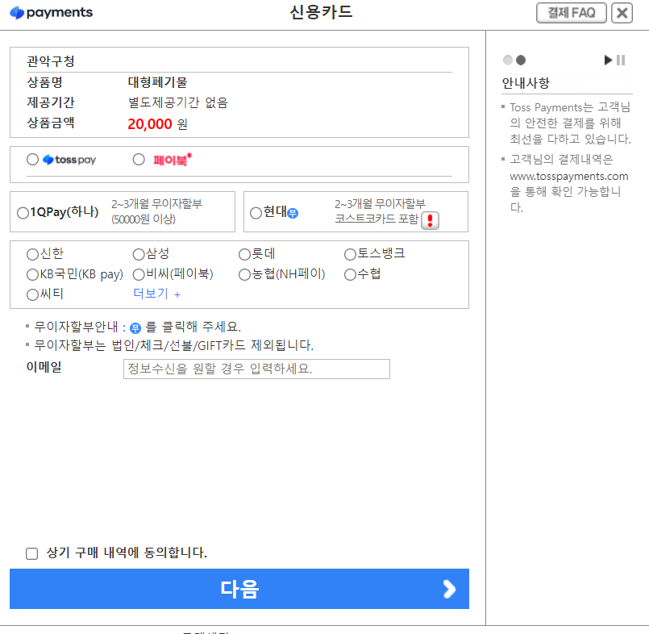Click the 신용카드 title
The image size is (649, 634).
click(x=321, y=12)
